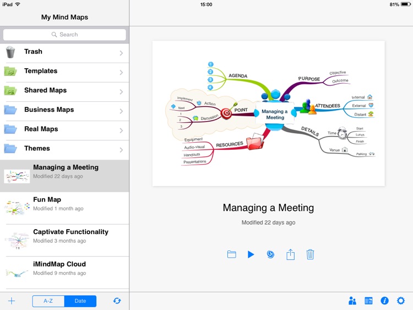This screenshot has height=310, width=413.
Task: Click the Search input field
Action: 64,35
